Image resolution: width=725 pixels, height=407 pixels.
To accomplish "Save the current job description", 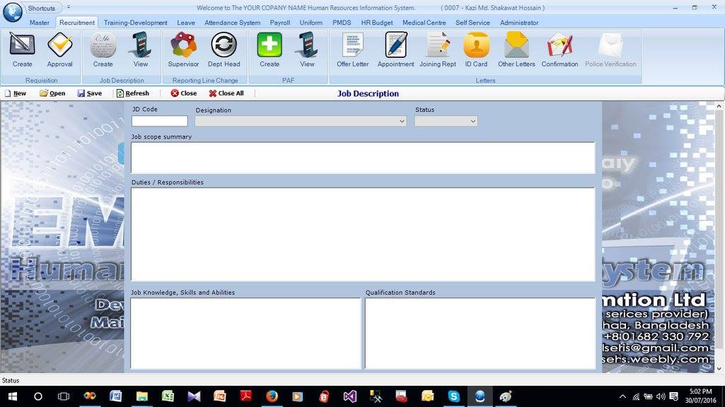I will coord(90,93).
